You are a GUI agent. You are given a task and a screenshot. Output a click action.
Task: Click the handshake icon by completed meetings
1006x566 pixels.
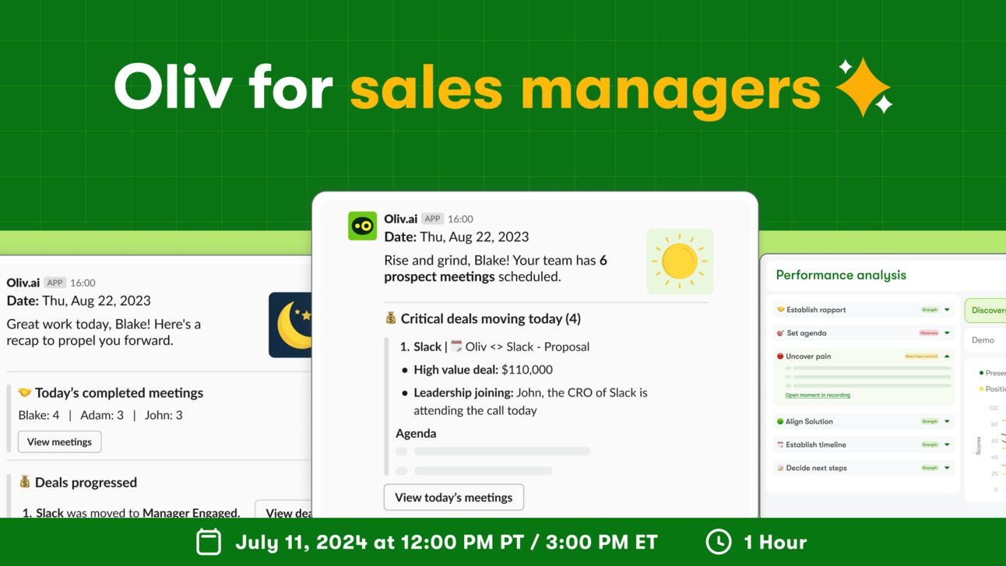click(25, 392)
